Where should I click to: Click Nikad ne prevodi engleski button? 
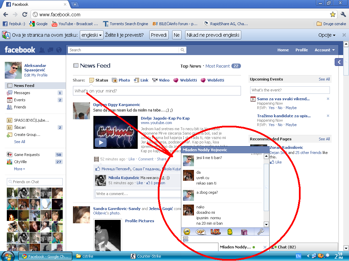(x=213, y=35)
